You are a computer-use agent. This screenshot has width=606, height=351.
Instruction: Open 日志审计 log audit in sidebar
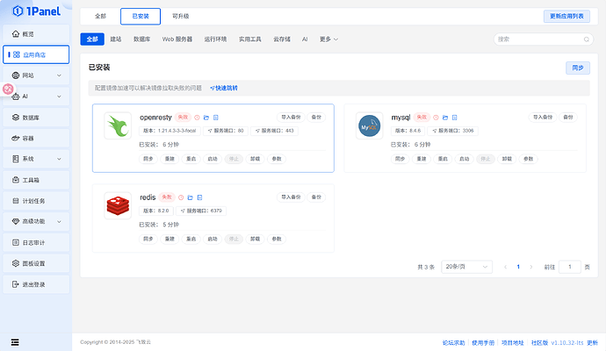point(36,242)
